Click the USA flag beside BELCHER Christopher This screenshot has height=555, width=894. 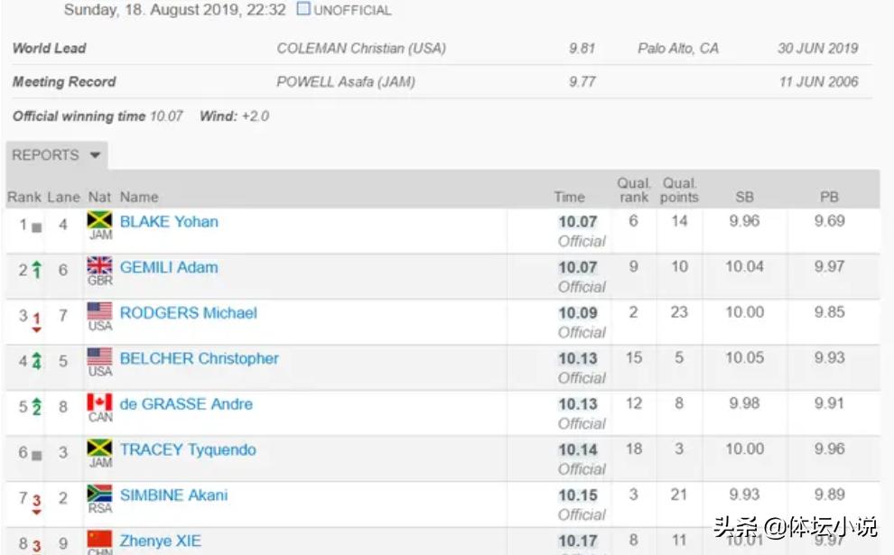pyautogui.click(x=99, y=356)
